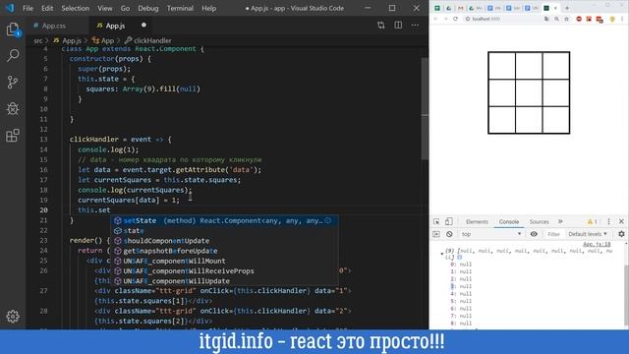This screenshot has height=354, width=629.
Task: Click the App class breadcrumb
Action: tap(107, 40)
